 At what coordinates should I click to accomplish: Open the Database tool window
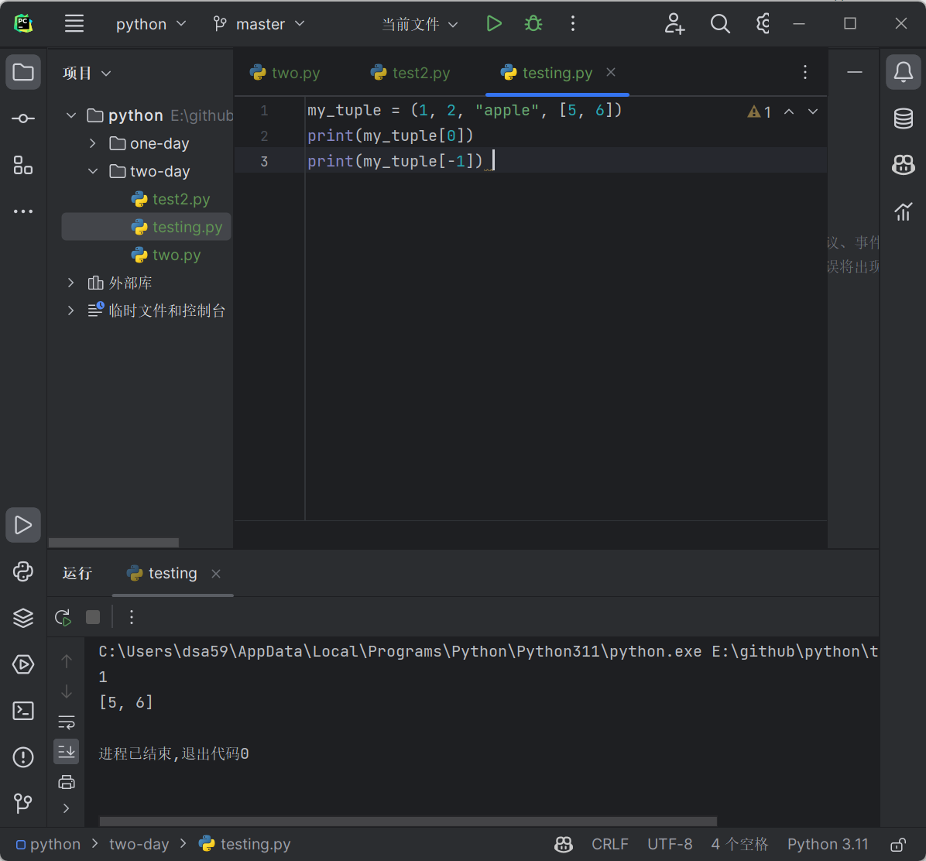click(x=903, y=118)
